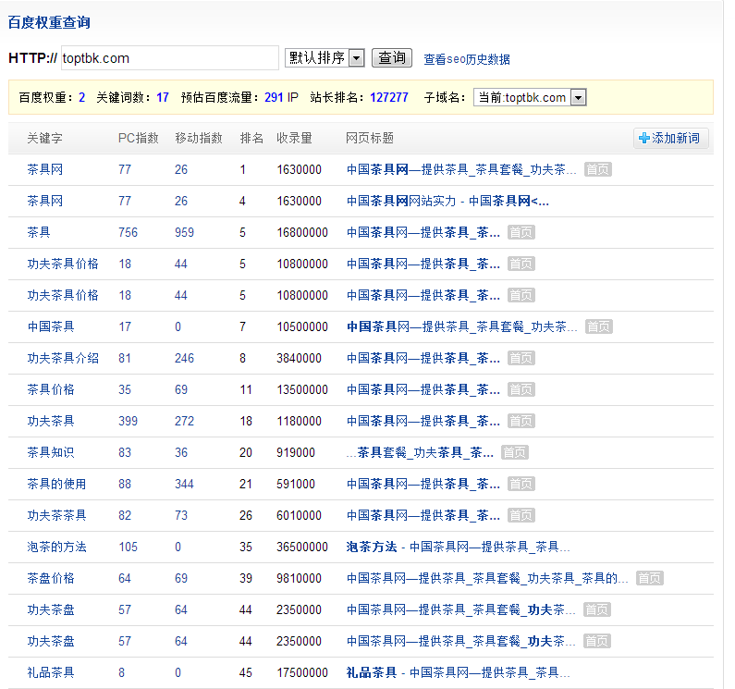Click the 首页 badge in the 茶具价格 row
The width and height of the screenshot is (735, 689).
(521, 389)
